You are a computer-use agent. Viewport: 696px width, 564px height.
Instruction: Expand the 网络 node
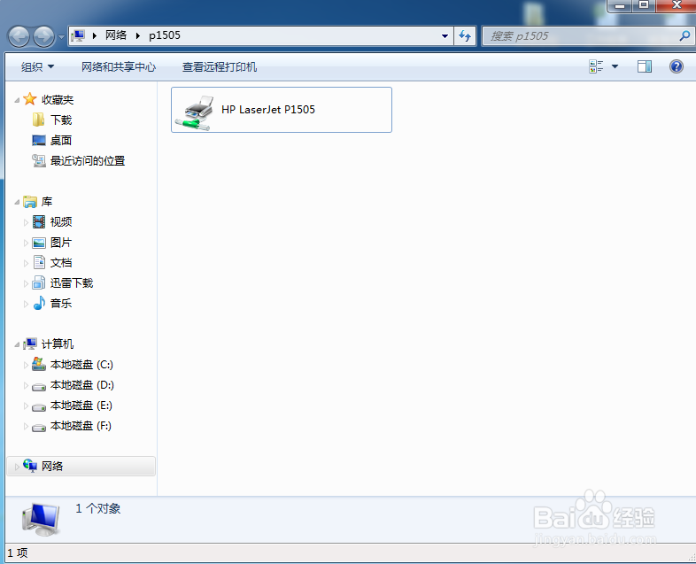17,467
